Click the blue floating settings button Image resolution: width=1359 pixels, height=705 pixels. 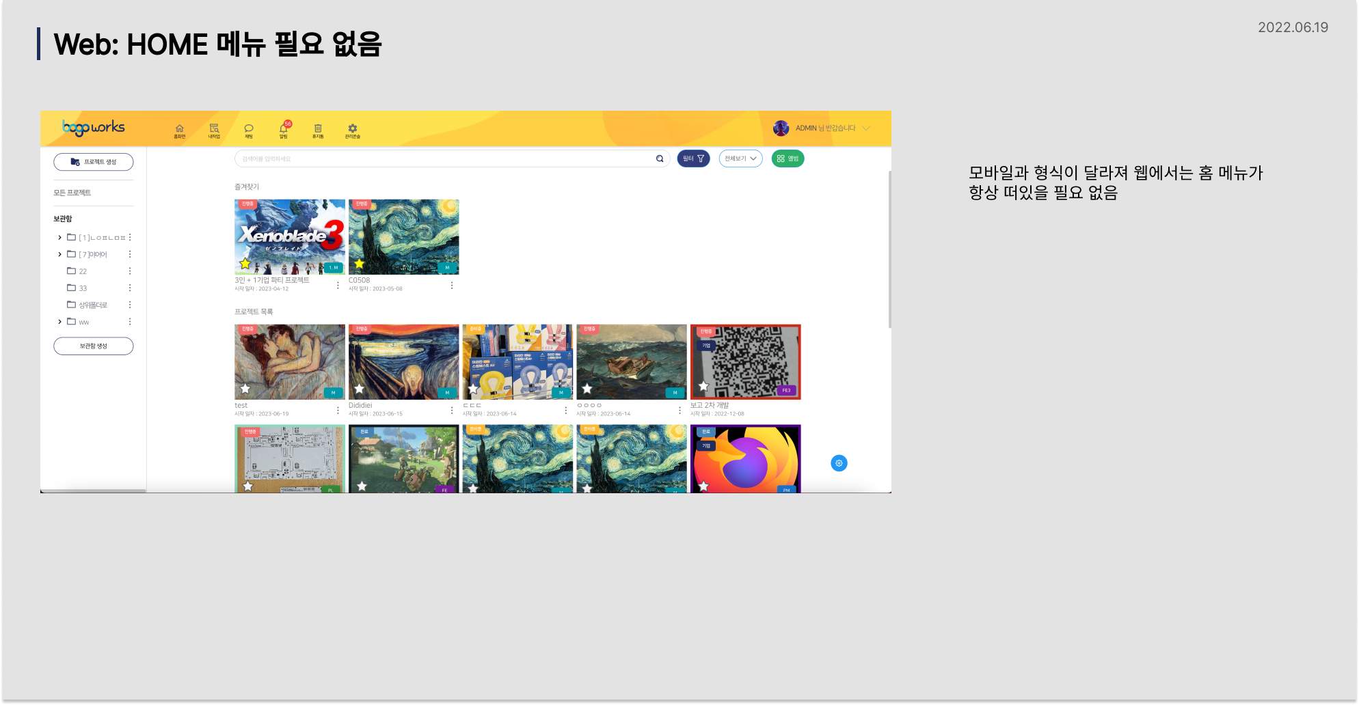(x=839, y=463)
